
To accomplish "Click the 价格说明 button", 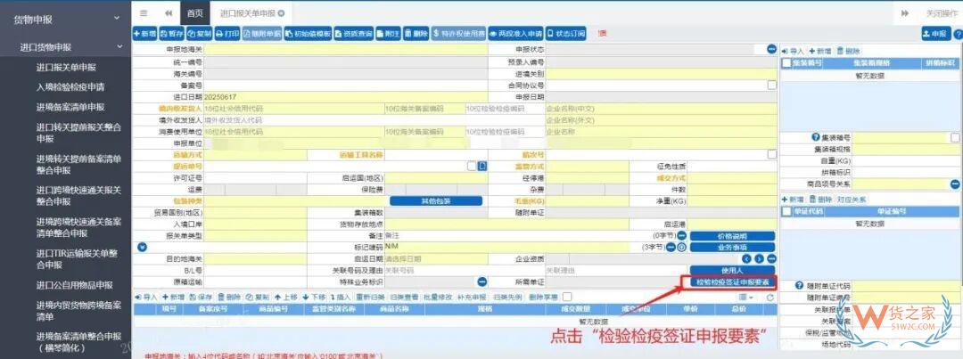I will pos(732,236).
